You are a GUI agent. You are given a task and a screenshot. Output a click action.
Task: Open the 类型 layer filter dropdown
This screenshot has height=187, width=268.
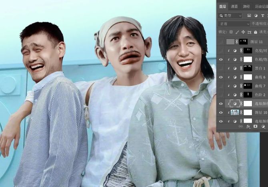point(230,16)
